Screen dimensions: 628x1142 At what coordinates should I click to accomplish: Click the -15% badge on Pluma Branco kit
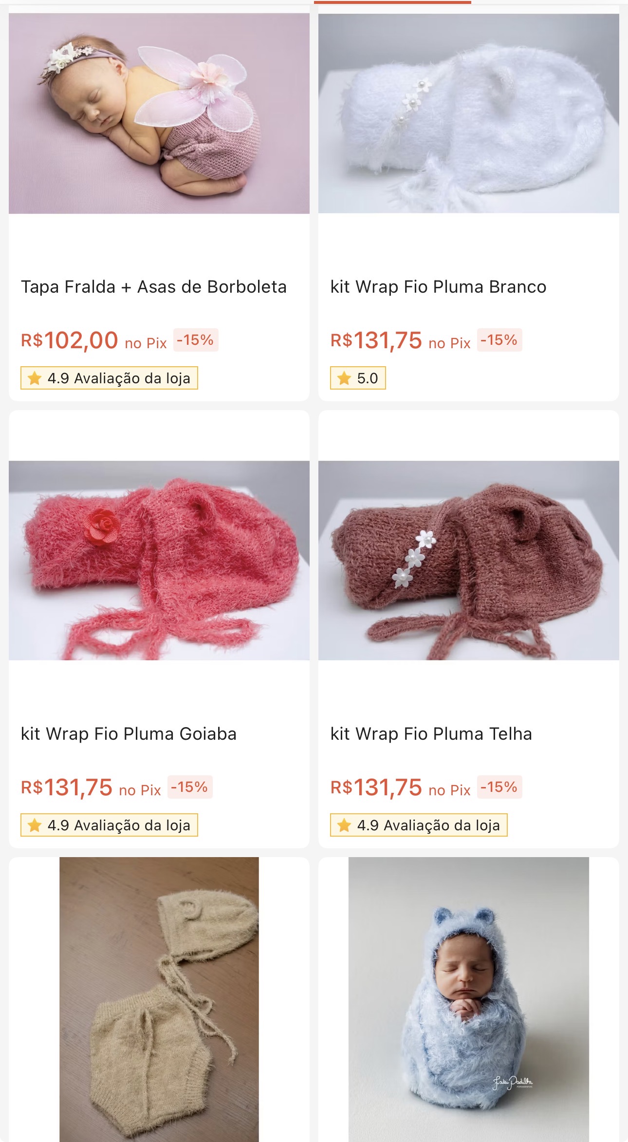point(499,339)
